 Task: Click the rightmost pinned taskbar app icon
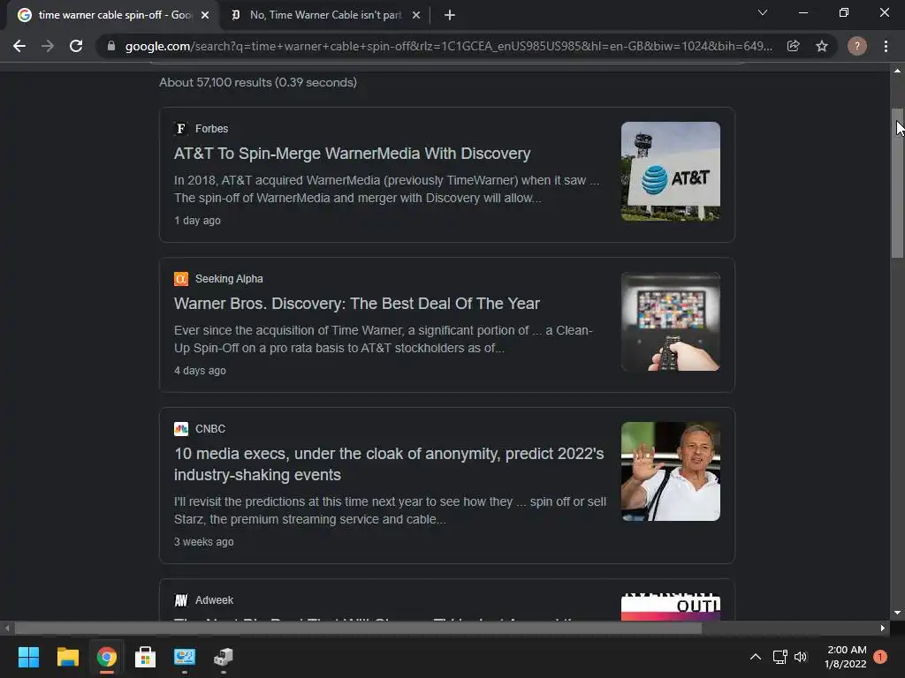224,657
